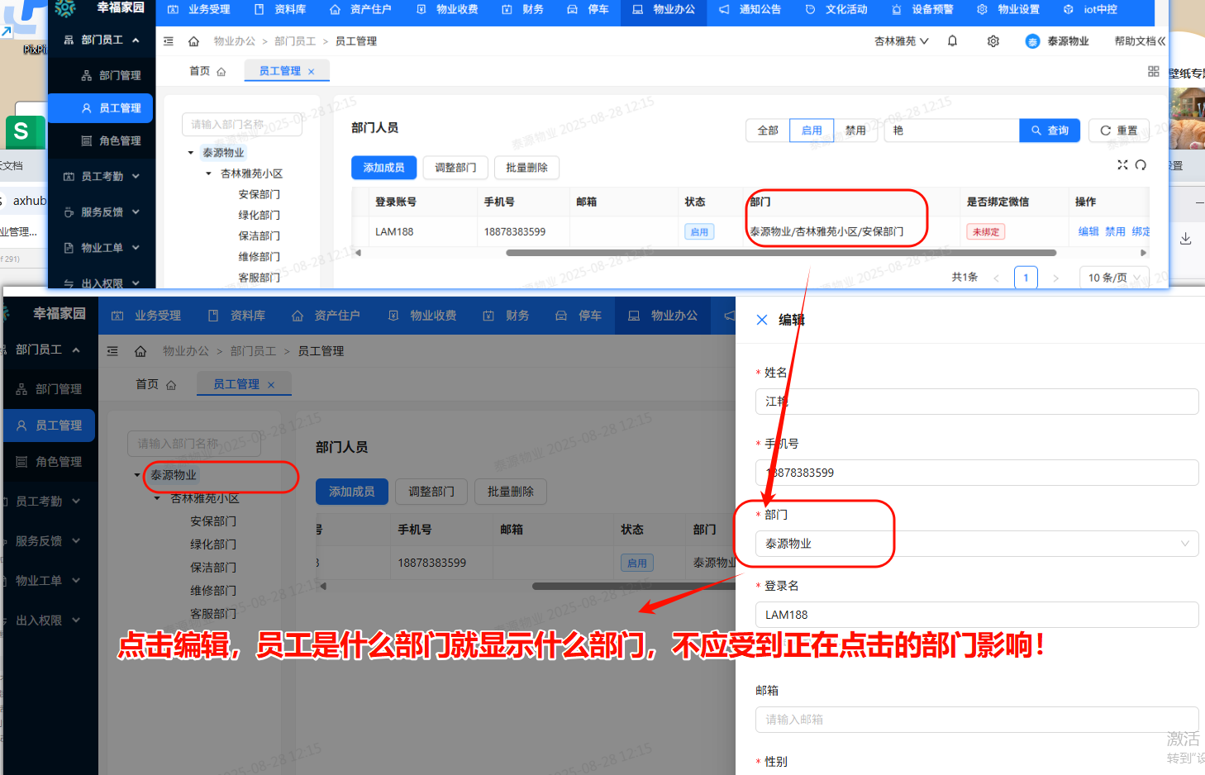Open the 10条/页 page size dropdown
Viewport: 1205px width, 775px height.
click(x=1113, y=277)
